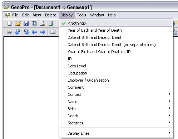Choose Date of Birth and Death on separate lines
This screenshot has height=139, width=178.
point(116,45)
